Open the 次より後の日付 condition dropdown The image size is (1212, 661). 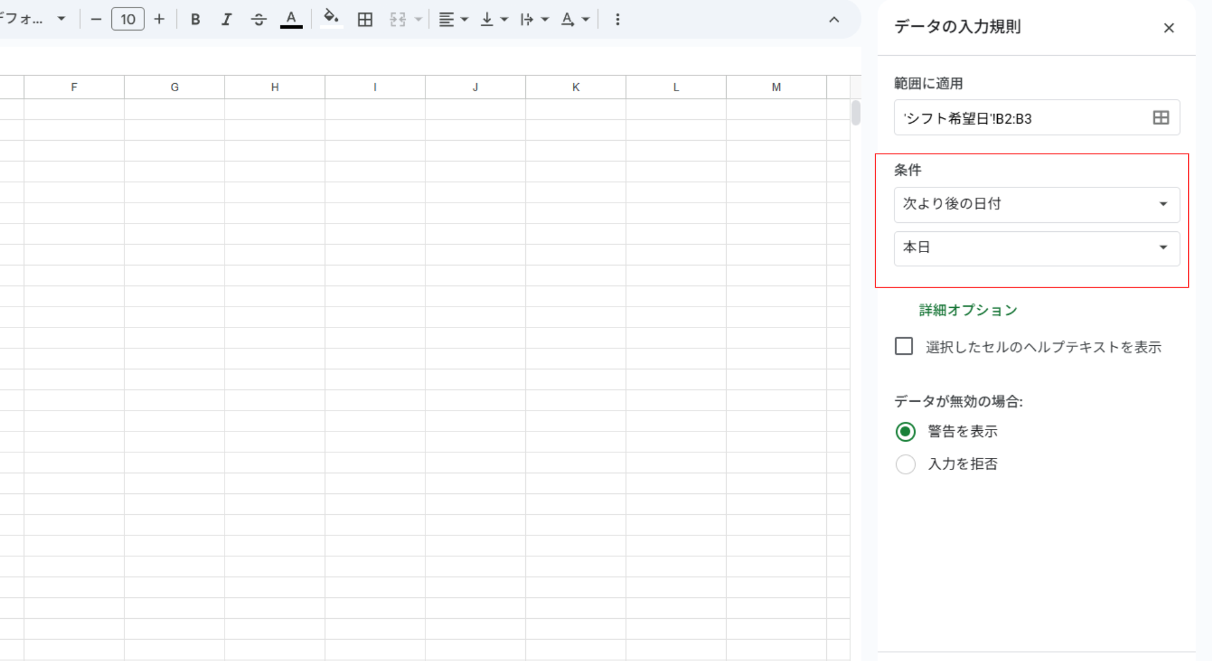[x=1036, y=204]
